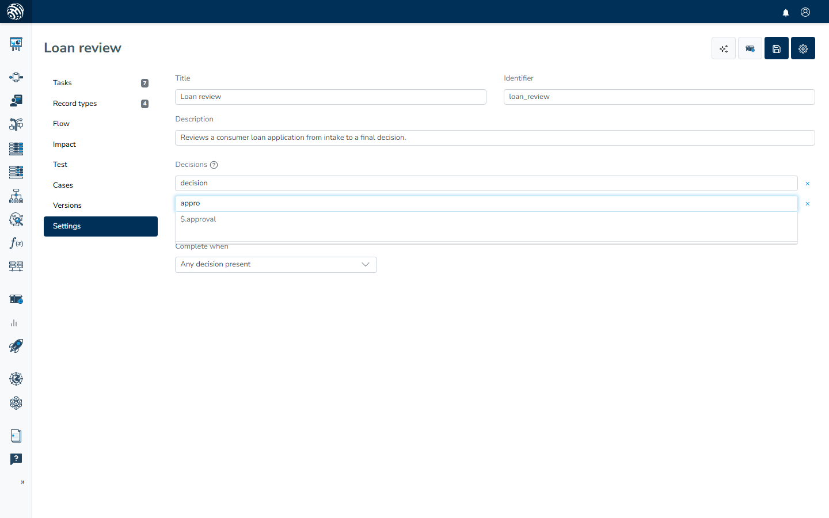The image size is (829, 518).
Task: Open the user account menu icon
Action: click(x=805, y=12)
